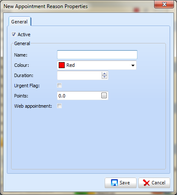Screen dimensions: 177x195
Task: Focus the Name text field
Action: click(97, 54)
